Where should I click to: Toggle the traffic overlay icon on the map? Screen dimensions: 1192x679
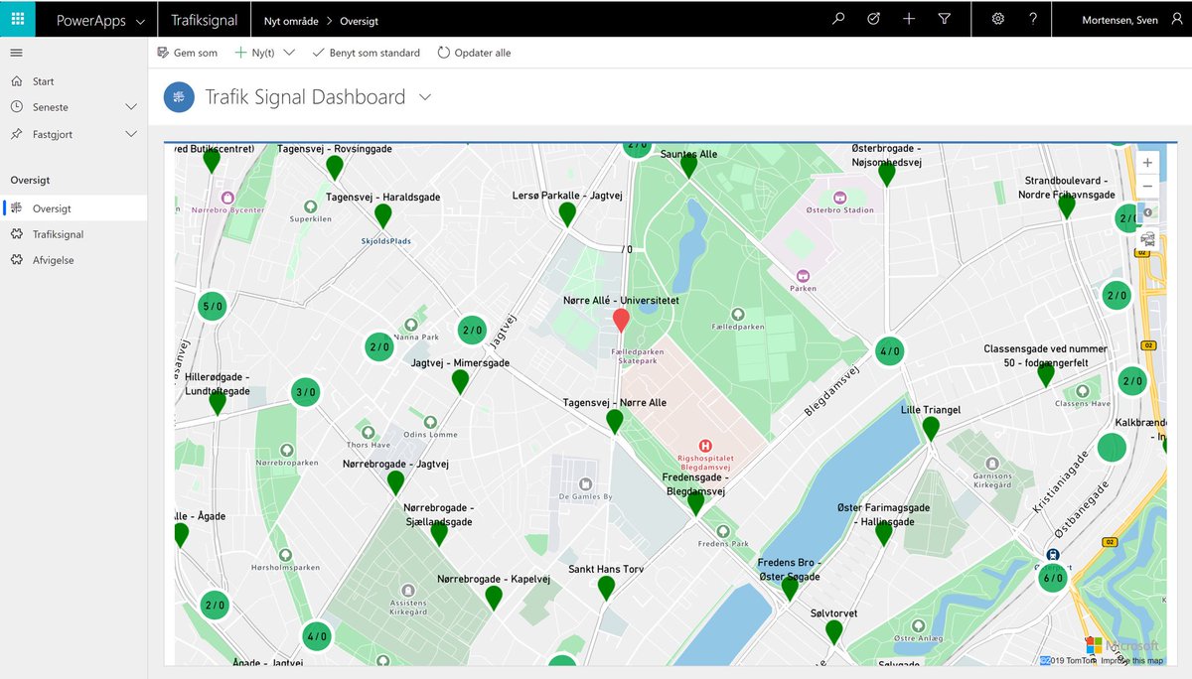1148,238
